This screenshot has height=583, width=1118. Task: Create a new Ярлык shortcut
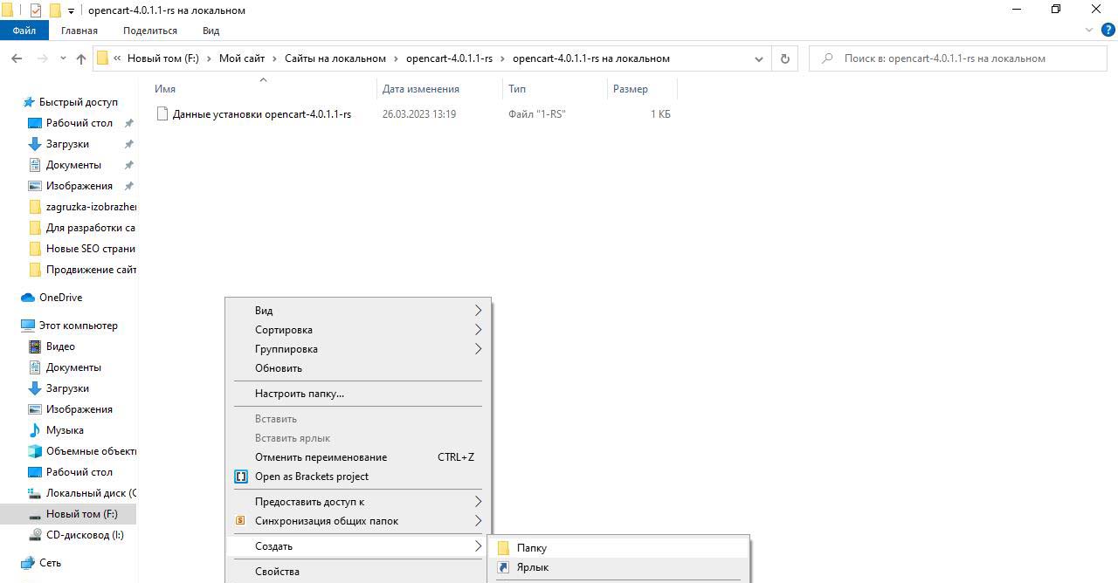click(532, 567)
